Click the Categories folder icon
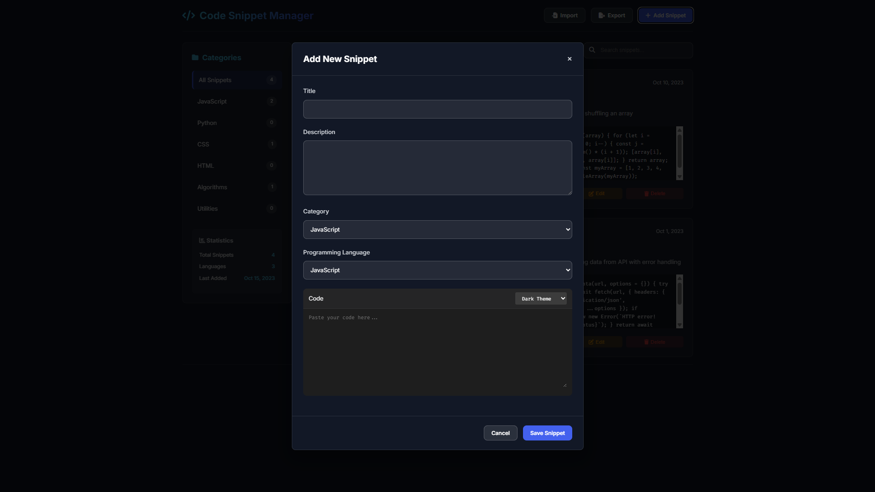875x492 pixels. pos(195,57)
